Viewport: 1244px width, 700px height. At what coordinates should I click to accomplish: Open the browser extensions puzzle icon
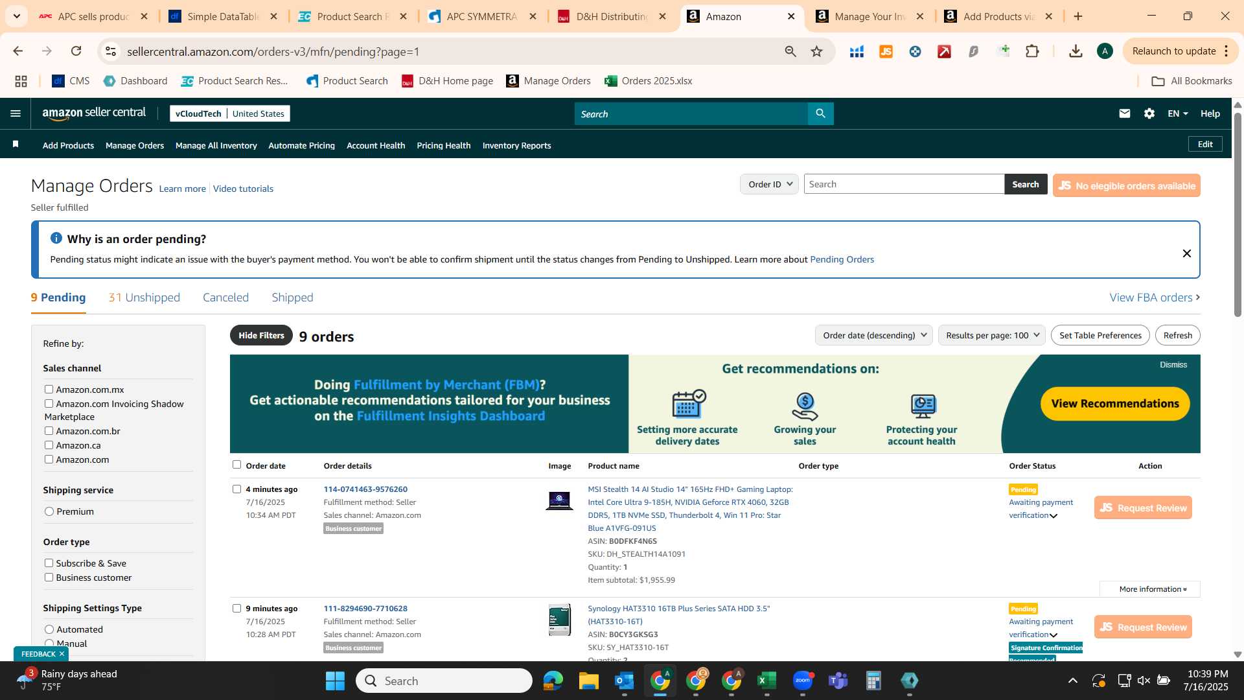point(1032,51)
